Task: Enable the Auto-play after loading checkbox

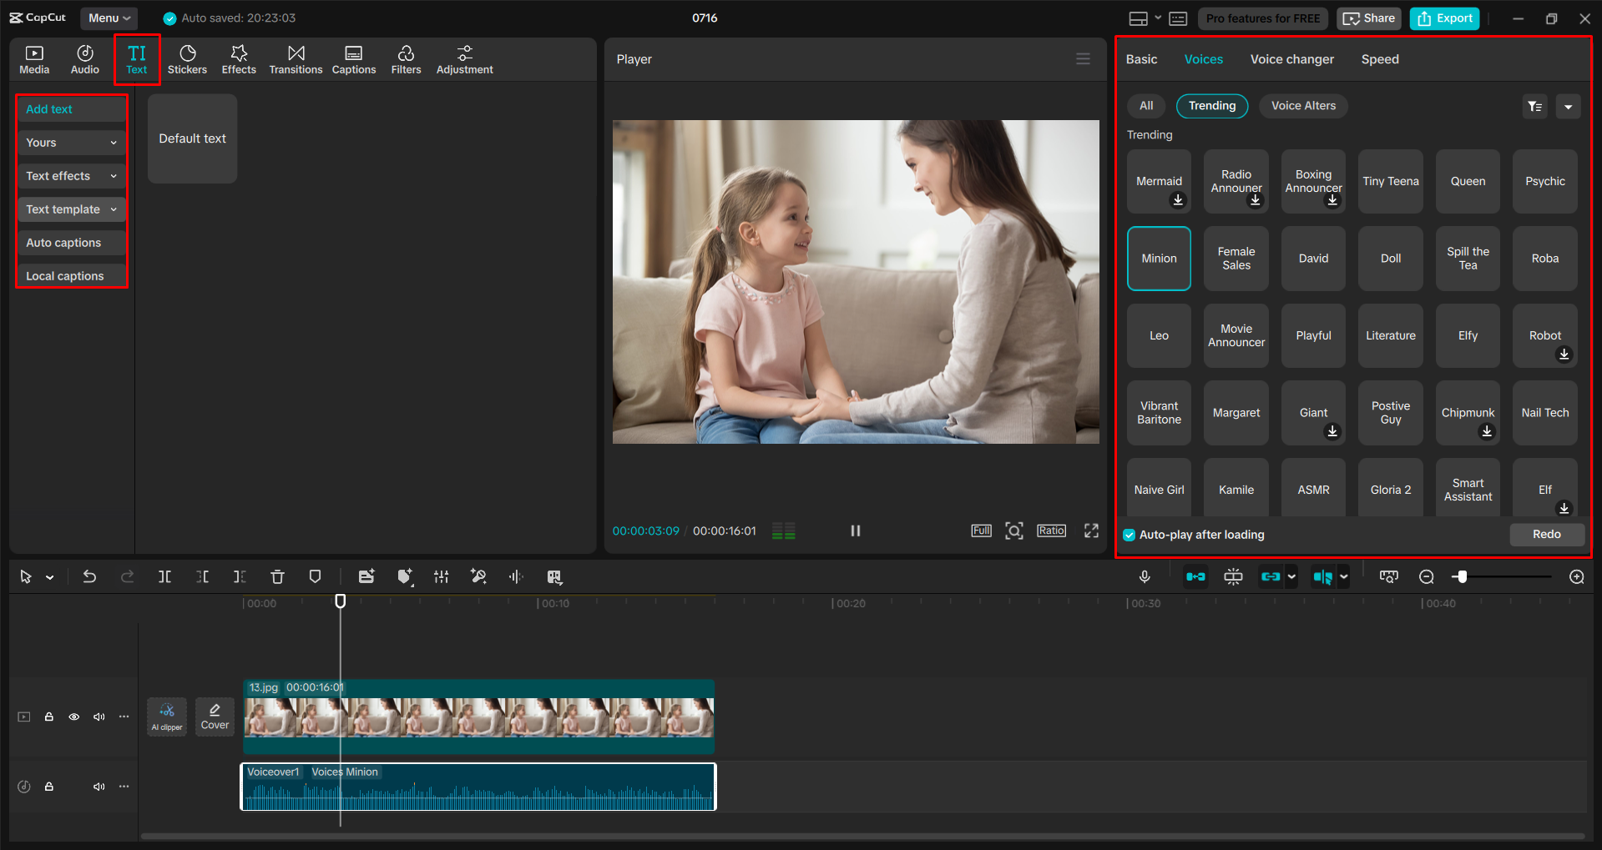Action: tap(1129, 535)
